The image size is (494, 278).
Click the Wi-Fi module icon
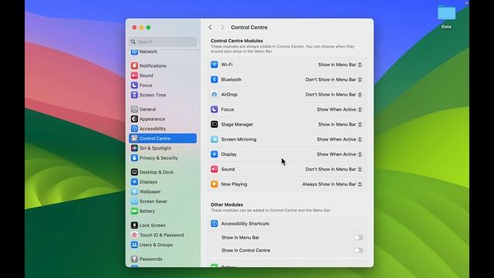pos(215,65)
